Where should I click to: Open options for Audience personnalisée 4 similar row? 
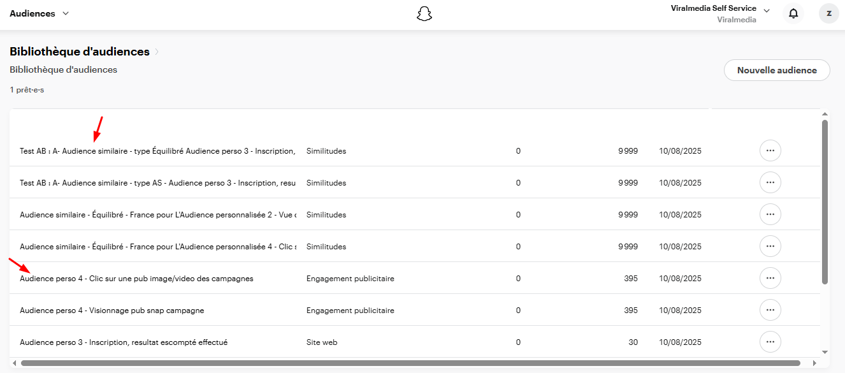(770, 247)
